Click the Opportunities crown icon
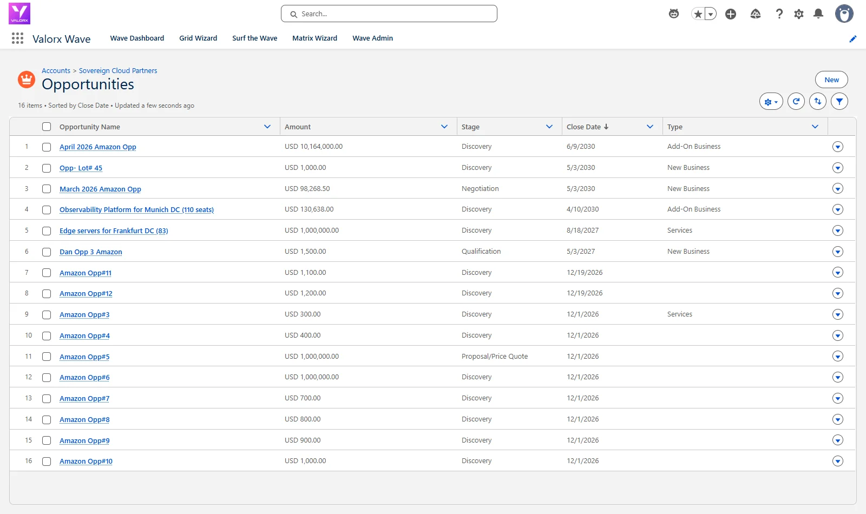This screenshot has height=514, width=866. tap(27, 80)
